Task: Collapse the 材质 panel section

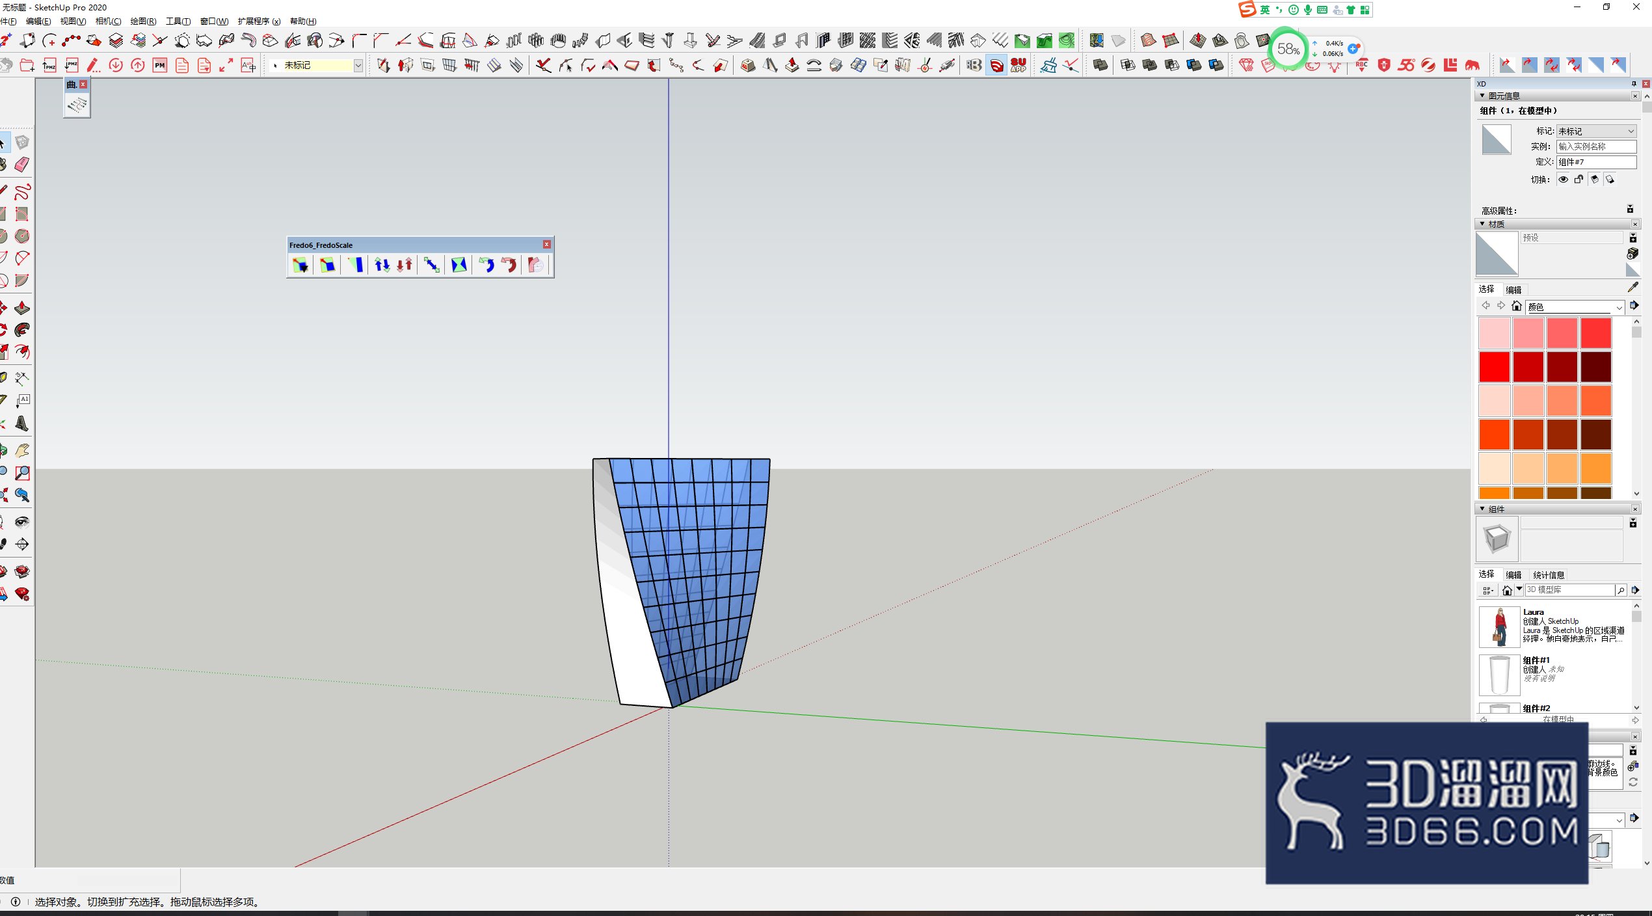Action: (1483, 224)
